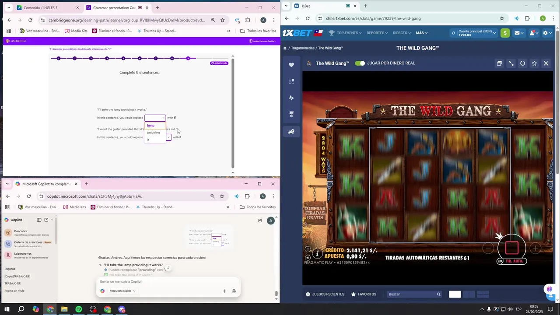Select the current step marker on Cambridge progress bar
This screenshot has width=560, height=315.
click(188, 58)
